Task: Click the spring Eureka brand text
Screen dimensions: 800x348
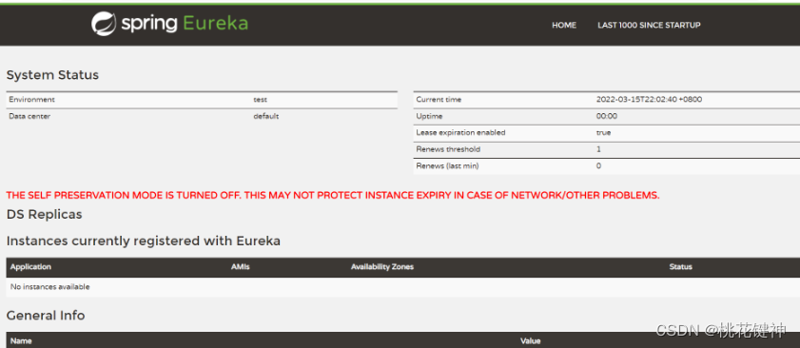Action: click(x=185, y=24)
